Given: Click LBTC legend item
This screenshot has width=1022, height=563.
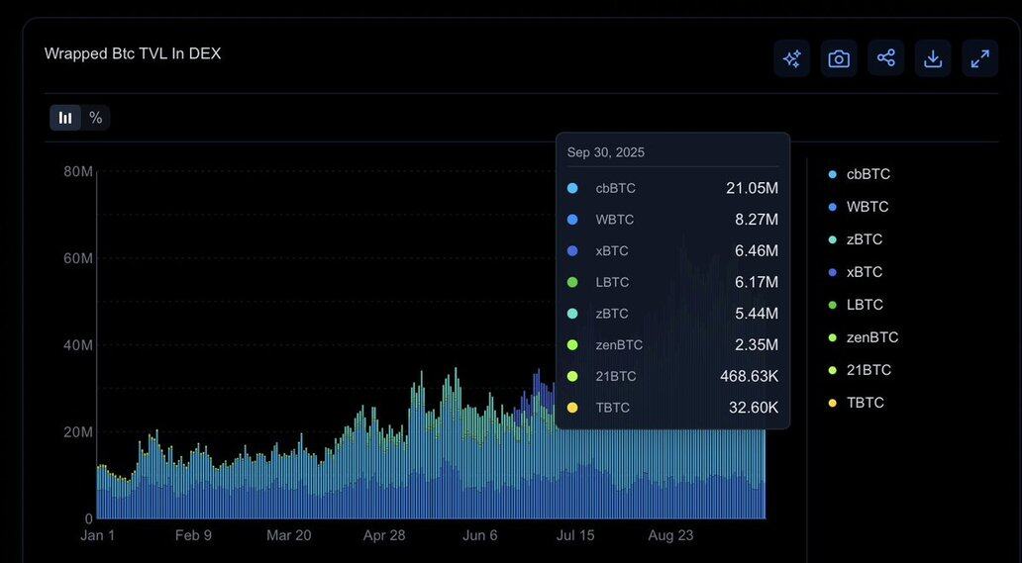Looking at the screenshot, I should coord(865,305).
